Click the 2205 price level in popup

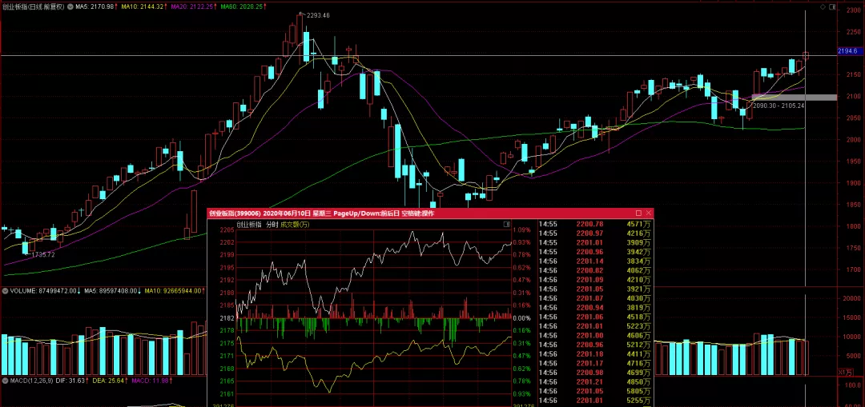227,229
